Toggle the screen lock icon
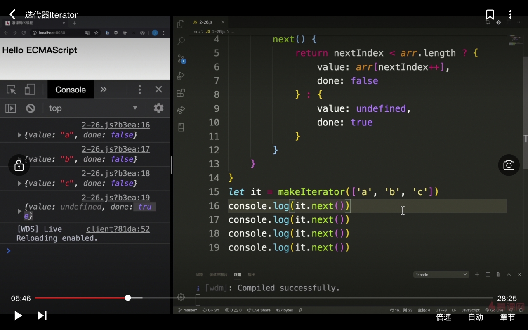The width and height of the screenshot is (528, 330). [19, 165]
